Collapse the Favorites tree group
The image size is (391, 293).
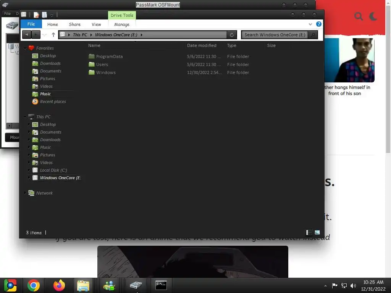click(25, 48)
